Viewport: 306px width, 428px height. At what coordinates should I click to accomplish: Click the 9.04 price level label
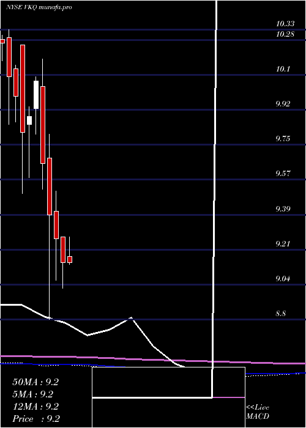[284, 279]
